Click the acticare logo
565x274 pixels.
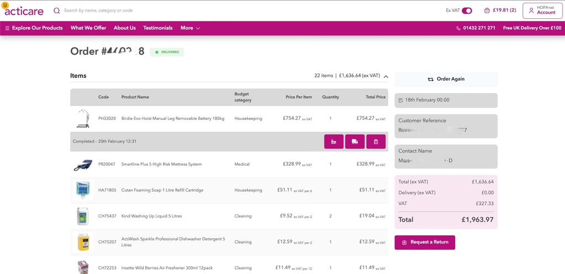click(24, 10)
